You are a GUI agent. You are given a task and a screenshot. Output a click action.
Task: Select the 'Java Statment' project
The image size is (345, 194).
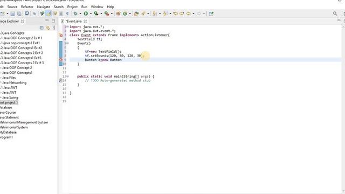point(9,117)
